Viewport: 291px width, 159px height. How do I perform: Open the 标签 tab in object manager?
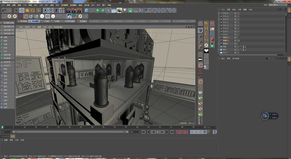click(245, 10)
